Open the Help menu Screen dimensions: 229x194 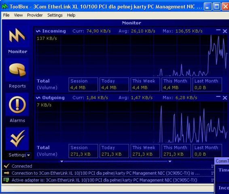coord(71,15)
